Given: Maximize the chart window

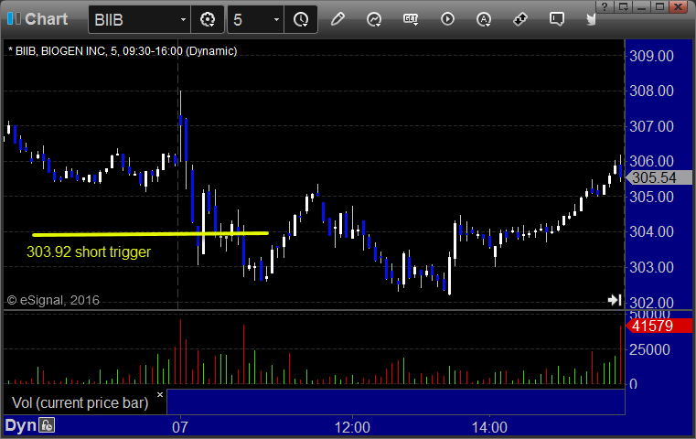Looking at the screenshot, I should click(x=659, y=6).
